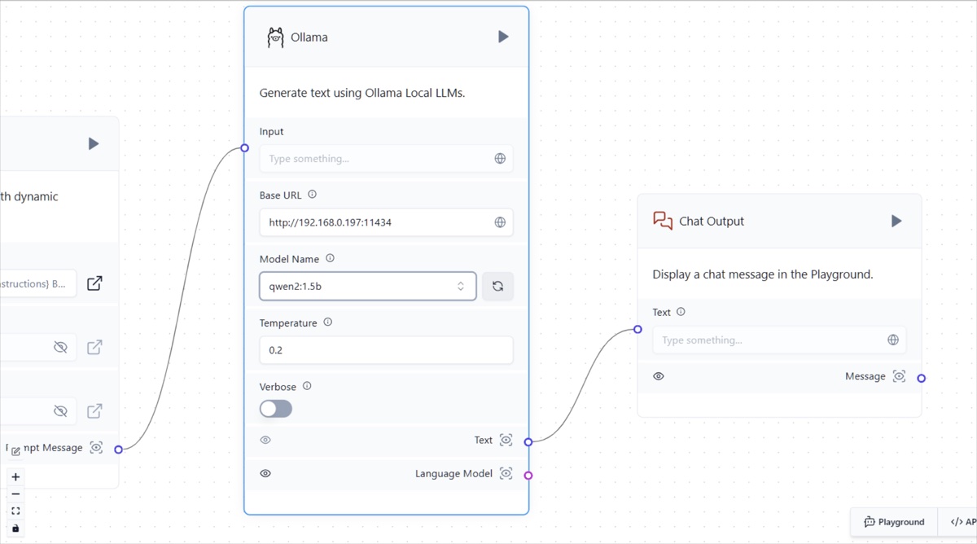Open the API panel button
The image size is (977, 544).
click(x=958, y=522)
